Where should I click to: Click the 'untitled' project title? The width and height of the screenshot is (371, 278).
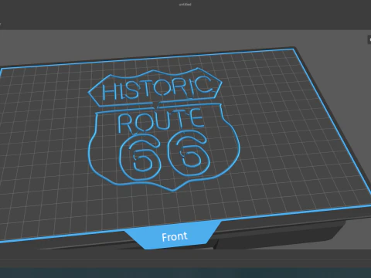(185, 5)
